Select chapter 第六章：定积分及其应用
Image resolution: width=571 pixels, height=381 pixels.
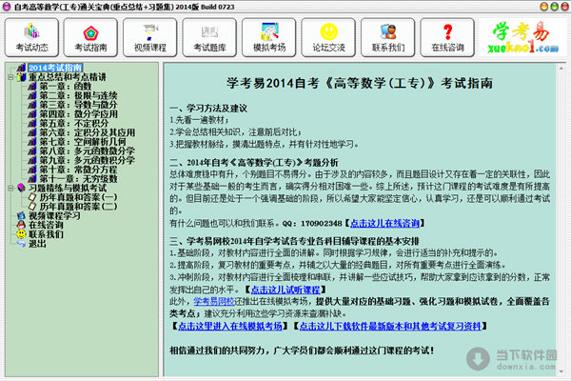click(87, 132)
